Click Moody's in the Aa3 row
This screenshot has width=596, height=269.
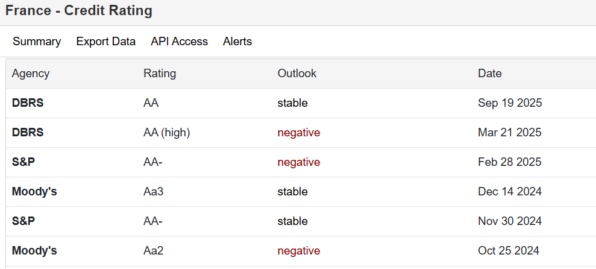tap(34, 192)
